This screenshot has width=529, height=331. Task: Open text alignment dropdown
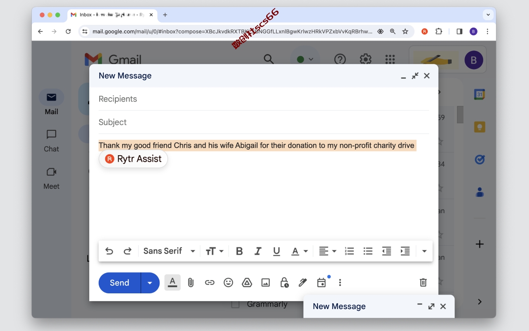click(x=327, y=251)
